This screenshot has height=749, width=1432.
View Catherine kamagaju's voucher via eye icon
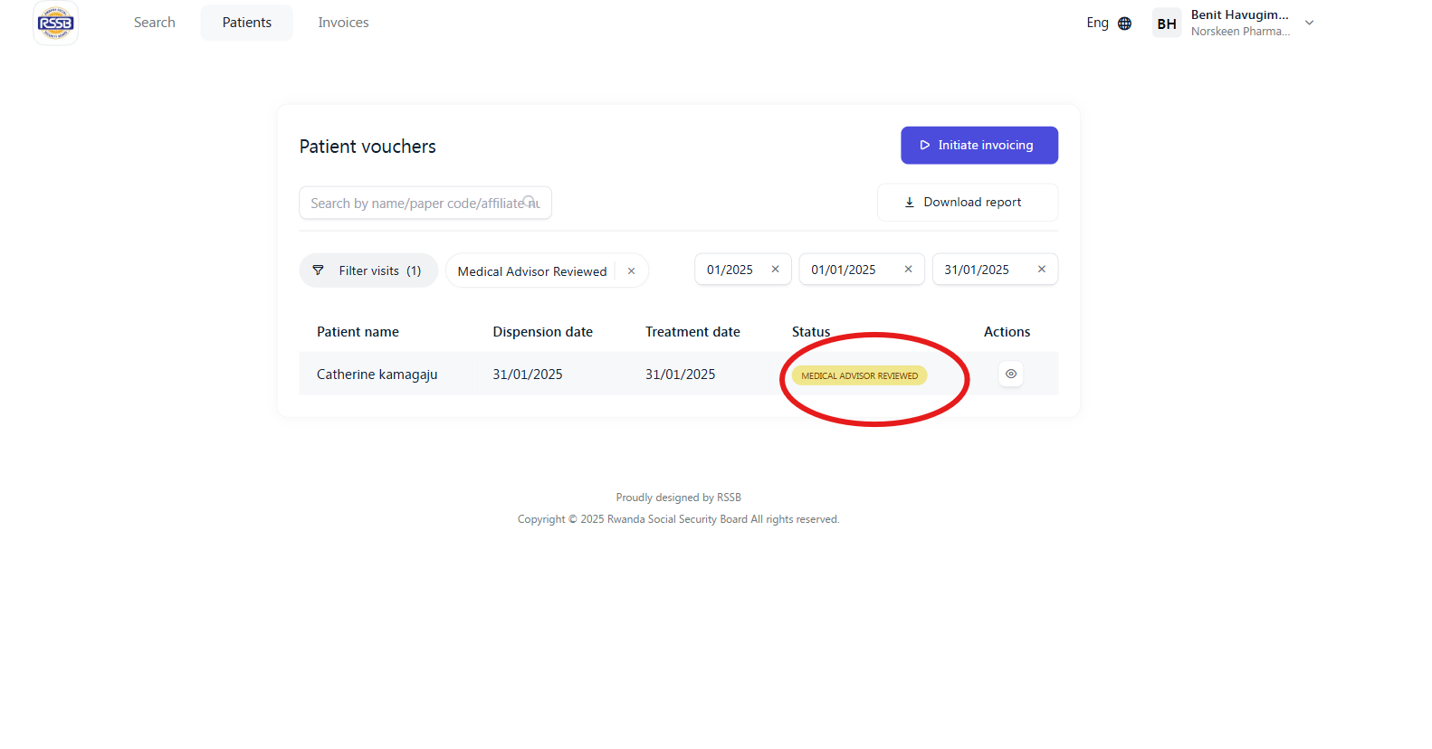tap(1011, 374)
